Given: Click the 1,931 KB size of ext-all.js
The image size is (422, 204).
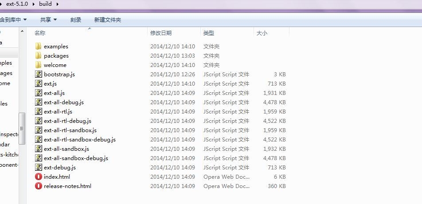Looking at the screenshot, I should coord(274,93).
